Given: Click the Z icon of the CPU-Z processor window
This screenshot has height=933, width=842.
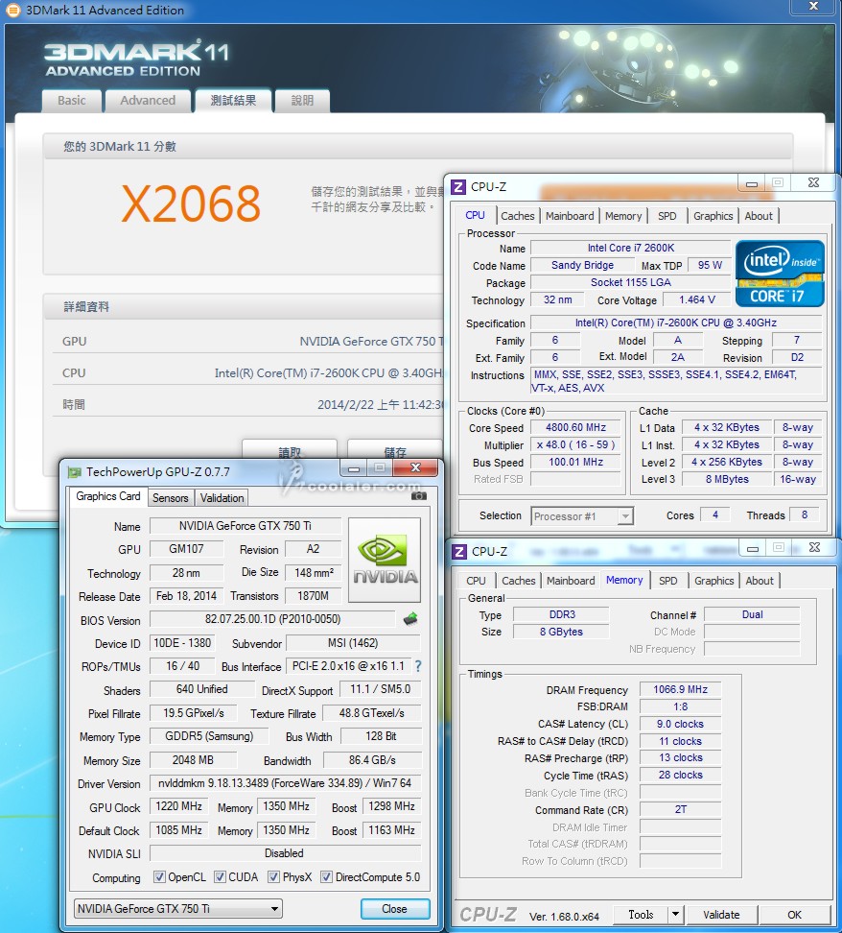Looking at the screenshot, I should pyautogui.click(x=457, y=187).
